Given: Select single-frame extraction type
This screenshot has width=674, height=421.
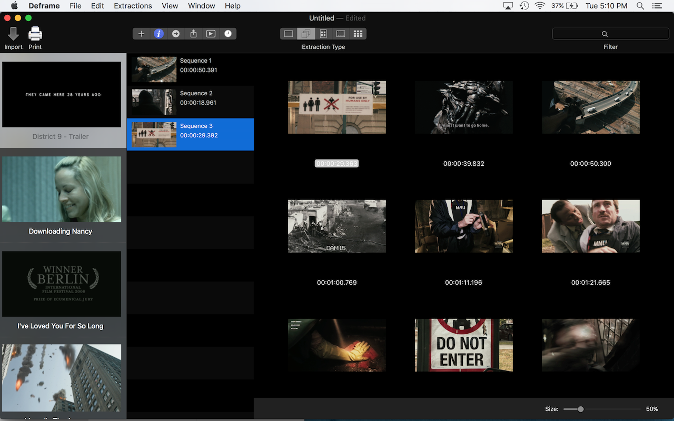Looking at the screenshot, I should coord(289,34).
